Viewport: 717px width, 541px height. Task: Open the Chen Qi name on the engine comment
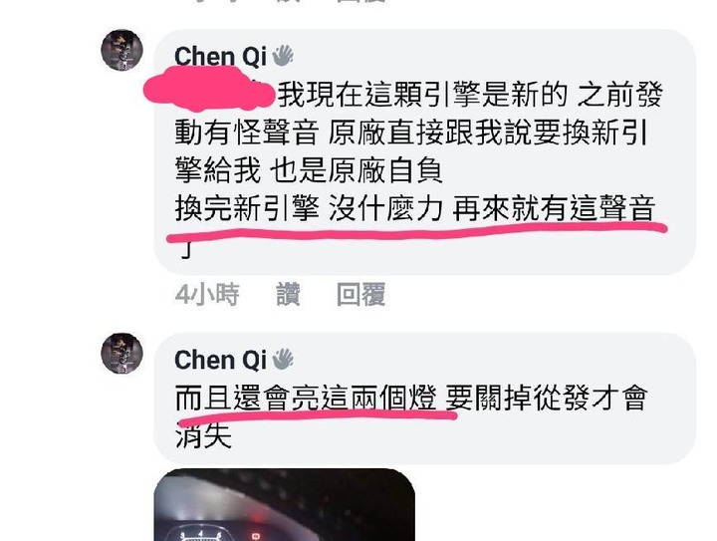(220, 56)
